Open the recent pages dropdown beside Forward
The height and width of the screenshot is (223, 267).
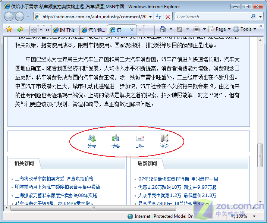(28, 17)
